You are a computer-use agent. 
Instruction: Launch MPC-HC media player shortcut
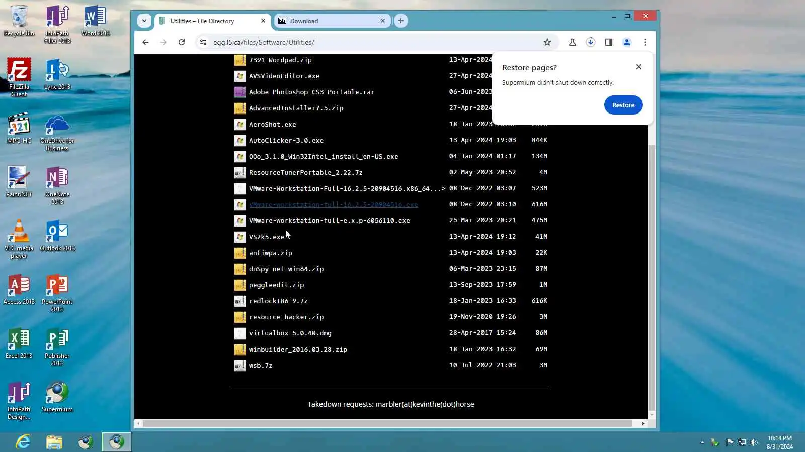coord(19,128)
